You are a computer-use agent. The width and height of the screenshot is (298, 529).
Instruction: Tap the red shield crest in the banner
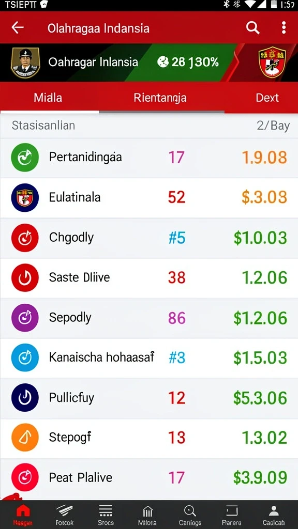tap(272, 63)
